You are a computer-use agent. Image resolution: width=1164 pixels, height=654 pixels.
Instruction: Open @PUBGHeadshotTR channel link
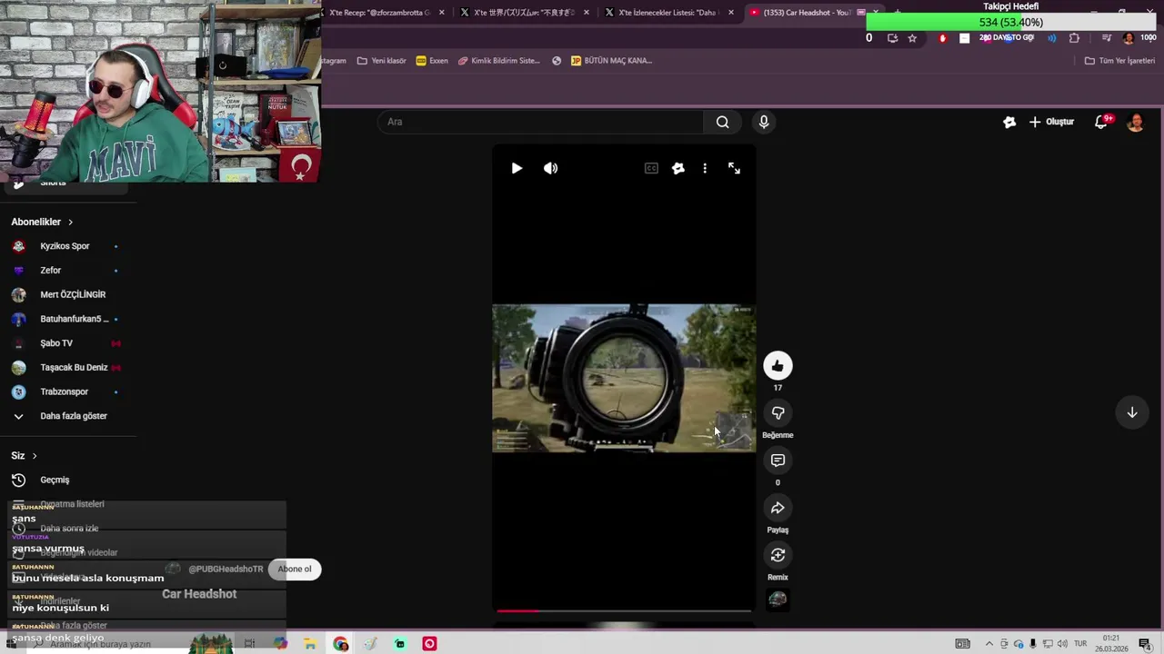point(226,569)
